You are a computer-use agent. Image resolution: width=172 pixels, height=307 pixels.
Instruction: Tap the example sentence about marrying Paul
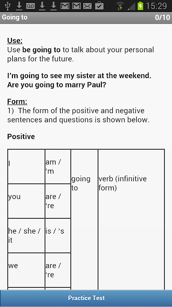(x=56, y=85)
